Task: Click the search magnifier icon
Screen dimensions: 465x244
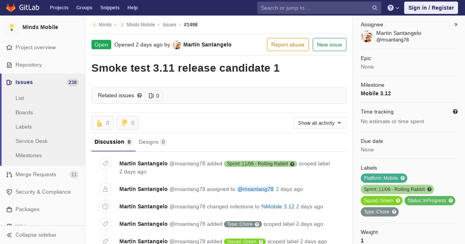Action: pyautogui.click(x=375, y=8)
